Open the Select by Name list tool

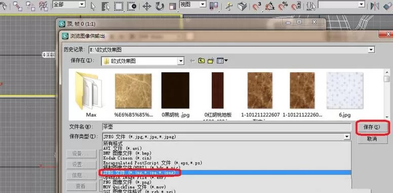coord(105,7)
